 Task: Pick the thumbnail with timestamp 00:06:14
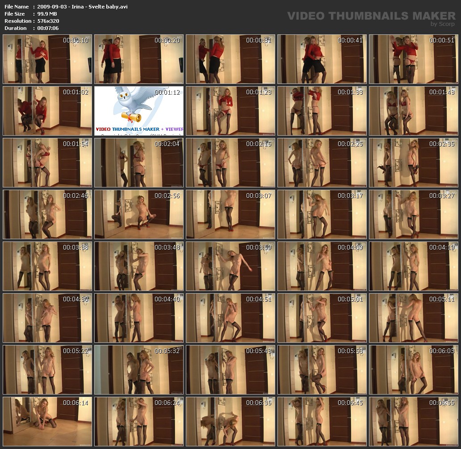[47, 421]
